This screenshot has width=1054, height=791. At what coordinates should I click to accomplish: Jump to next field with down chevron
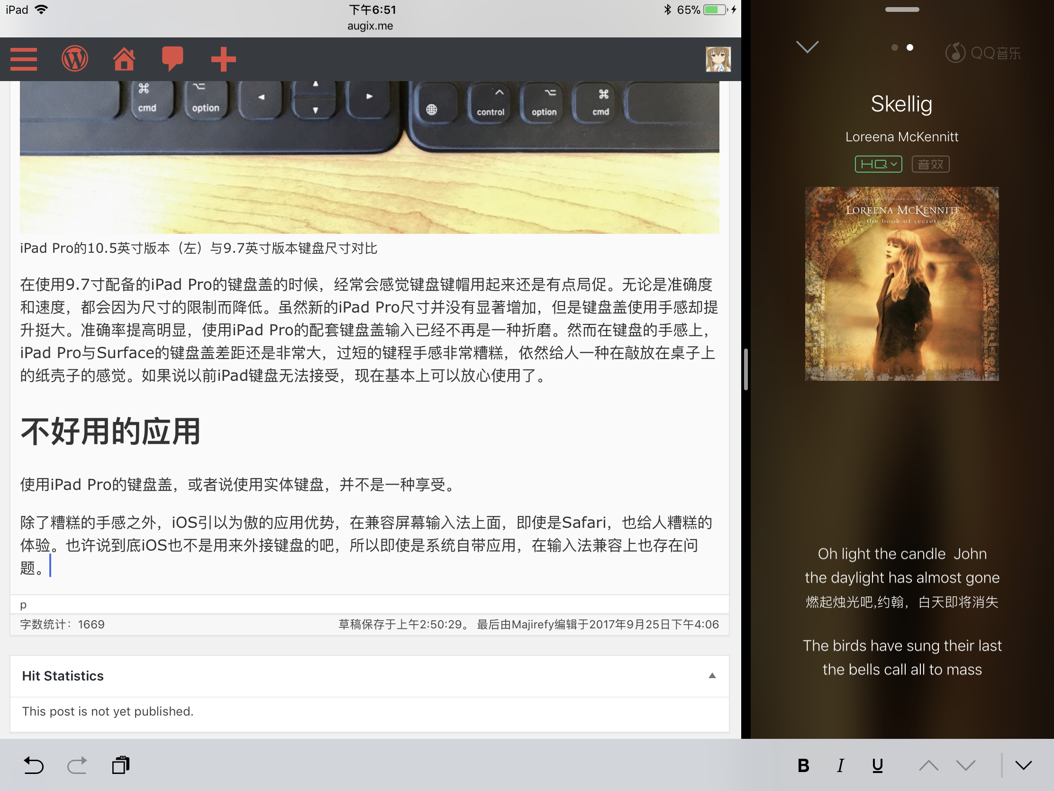(x=966, y=766)
